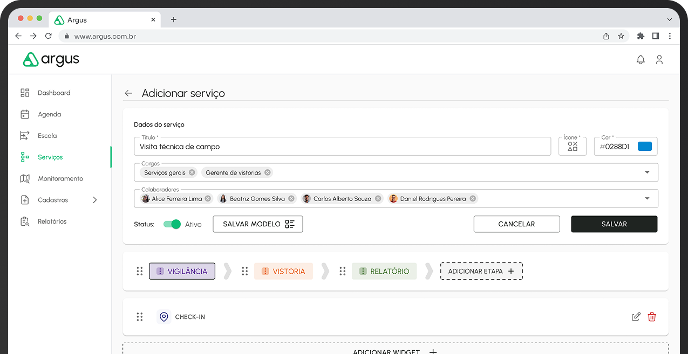The height and width of the screenshot is (354, 688).
Task: Expand the Cargos dropdown arrow
Action: point(647,172)
